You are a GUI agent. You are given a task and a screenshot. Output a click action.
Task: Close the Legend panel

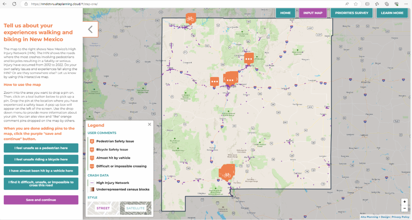coord(149,125)
